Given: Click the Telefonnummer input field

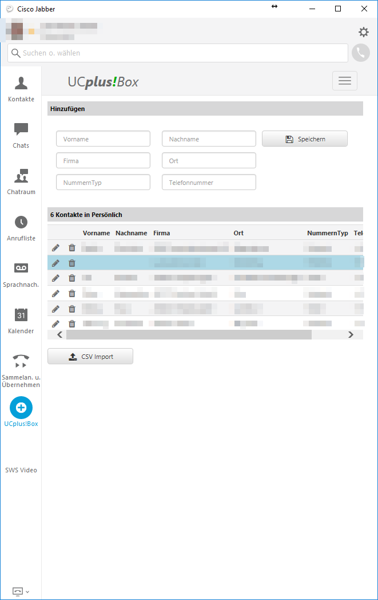Looking at the screenshot, I should [209, 183].
